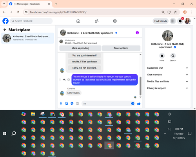Viewport: 196px width, 157px height.
Task: Open the Facebook menu grid icon
Action: tap(173, 21)
